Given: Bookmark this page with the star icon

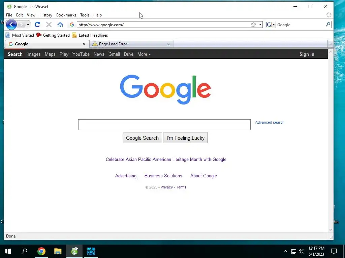Looking at the screenshot, I should click(253, 25).
